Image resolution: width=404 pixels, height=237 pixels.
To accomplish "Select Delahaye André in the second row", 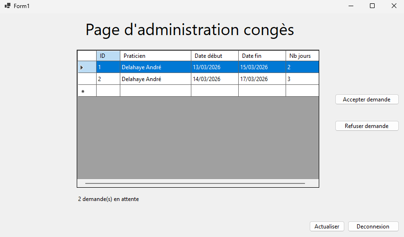I will pos(155,79).
